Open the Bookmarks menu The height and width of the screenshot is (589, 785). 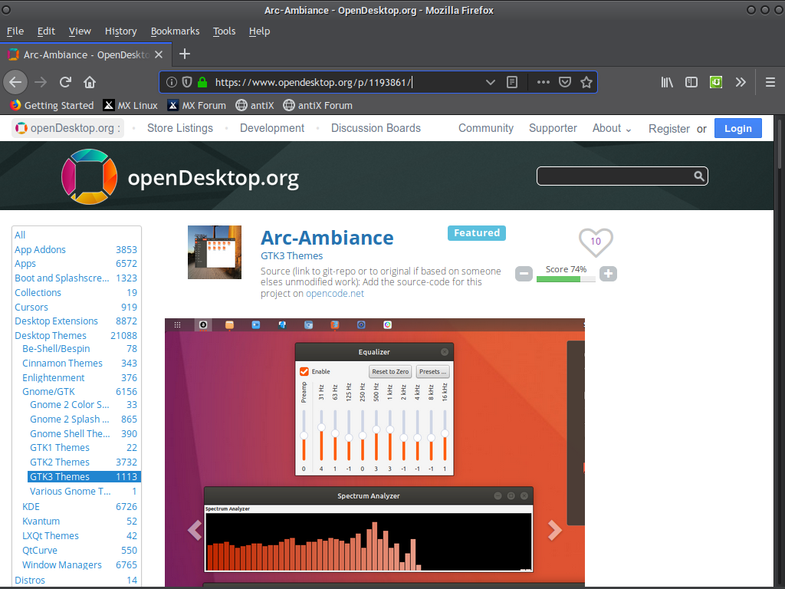175,31
